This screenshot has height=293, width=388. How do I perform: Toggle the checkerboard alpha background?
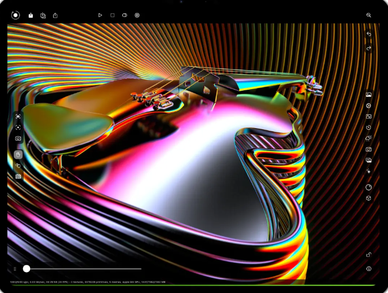pos(18,177)
